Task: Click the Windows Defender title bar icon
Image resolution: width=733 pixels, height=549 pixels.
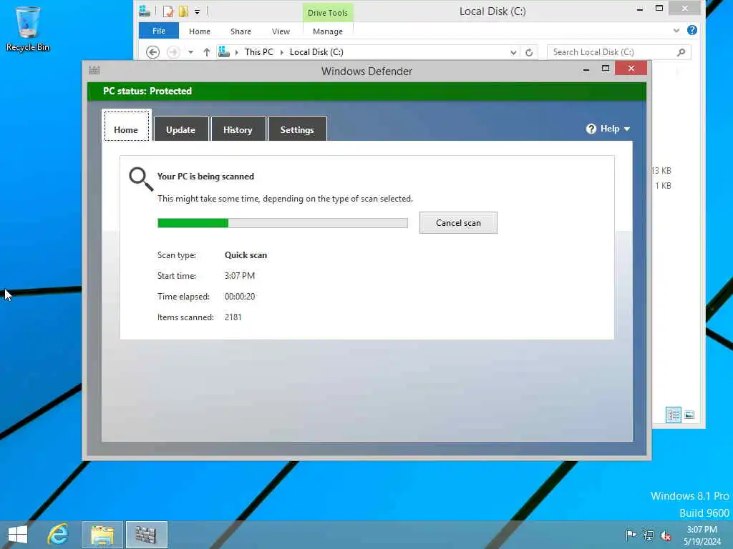Action: 94,71
